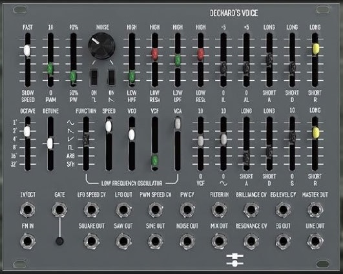The height and width of the screenshot is (274, 343).
Task: Click the SAW OUT jack
Action: coord(123,241)
